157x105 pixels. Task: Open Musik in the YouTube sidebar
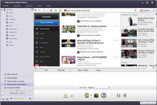tap(47, 38)
